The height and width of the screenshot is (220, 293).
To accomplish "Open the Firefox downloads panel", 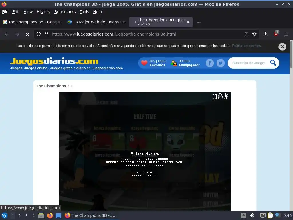I will coord(265,34).
